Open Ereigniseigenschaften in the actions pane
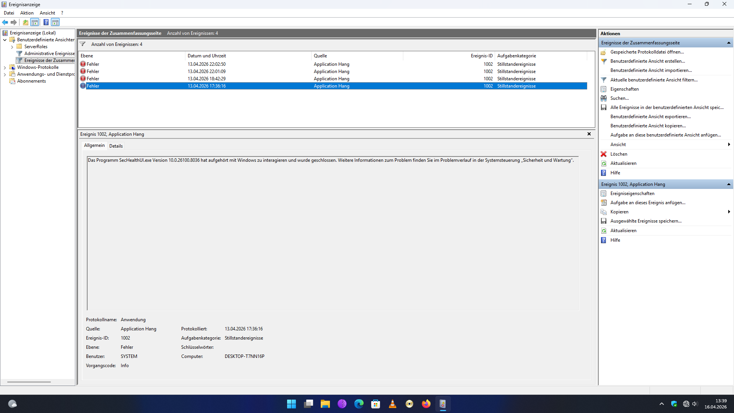 (632, 193)
